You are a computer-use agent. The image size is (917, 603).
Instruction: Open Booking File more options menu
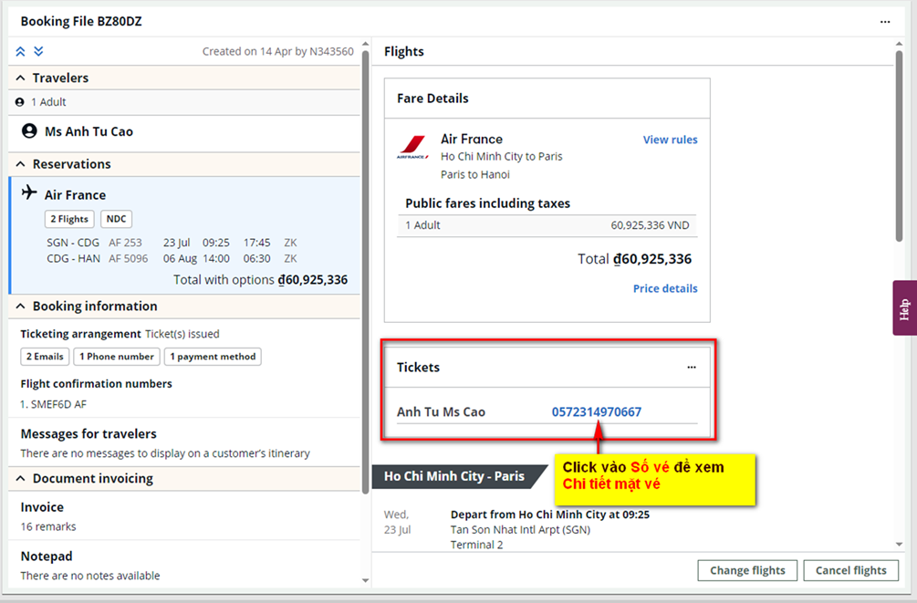(x=885, y=22)
